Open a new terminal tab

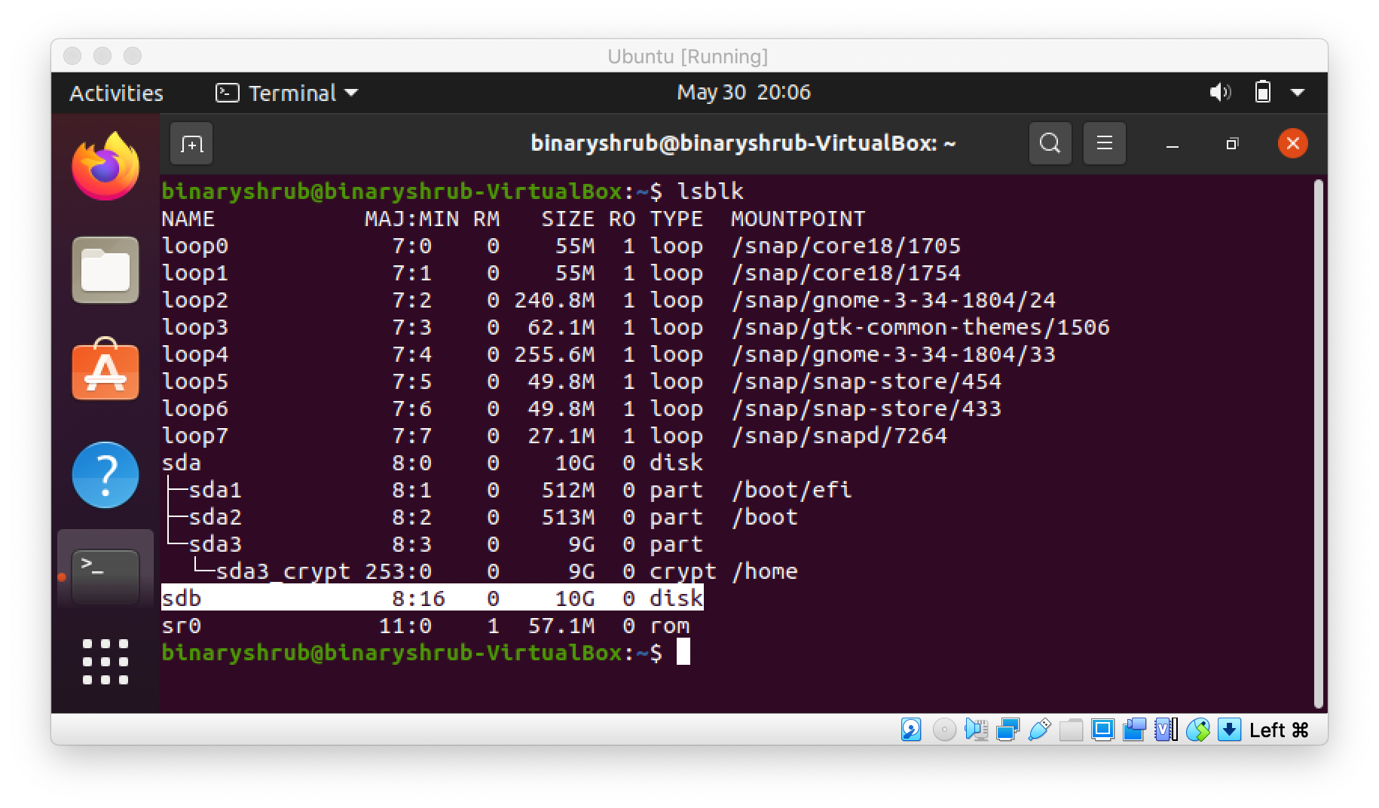tap(192, 143)
